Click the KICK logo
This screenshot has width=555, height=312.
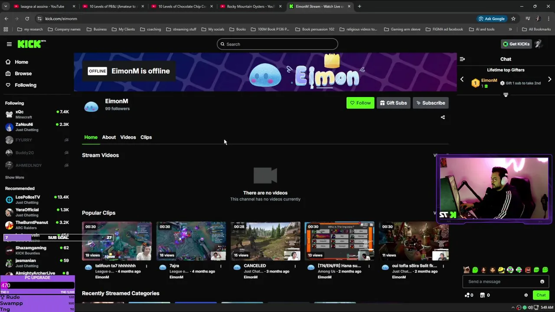click(32, 44)
